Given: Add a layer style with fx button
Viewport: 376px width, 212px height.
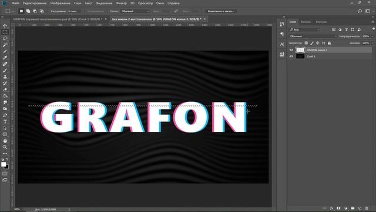Looking at the screenshot, I should 331,208.
